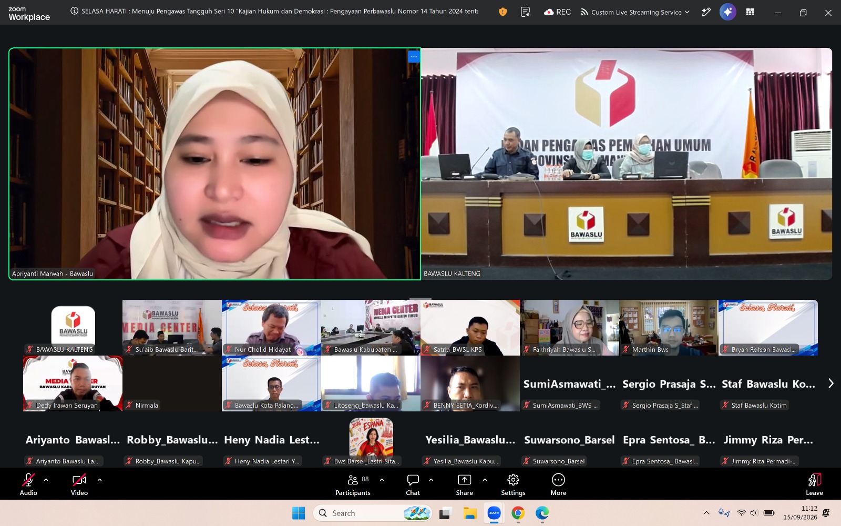Open meeting Settings gear
841x526 pixels.
pyautogui.click(x=513, y=484)
